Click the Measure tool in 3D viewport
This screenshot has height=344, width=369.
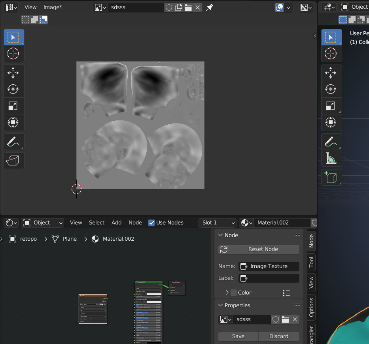coord(331,158)
